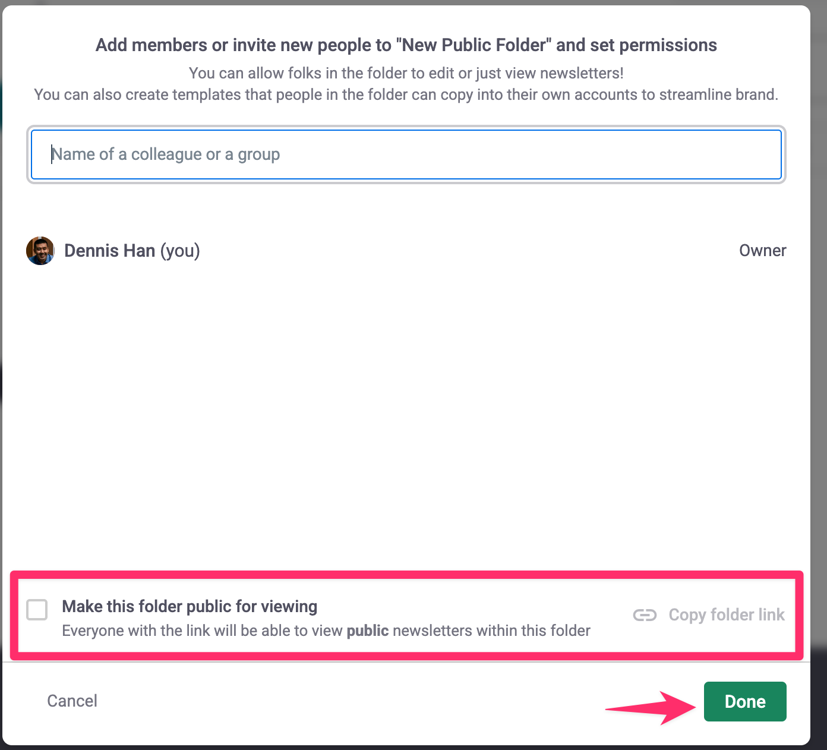Click the dimmed backdrop right of the dialog
Viewport: 827px width, 750px height.
point(819,357)
